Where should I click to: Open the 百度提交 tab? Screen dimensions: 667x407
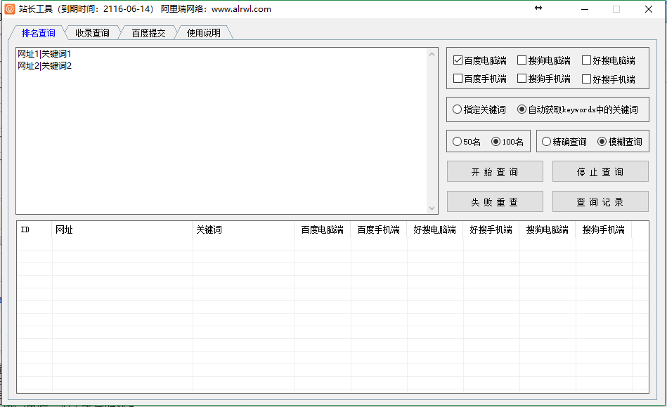(148, 33)
